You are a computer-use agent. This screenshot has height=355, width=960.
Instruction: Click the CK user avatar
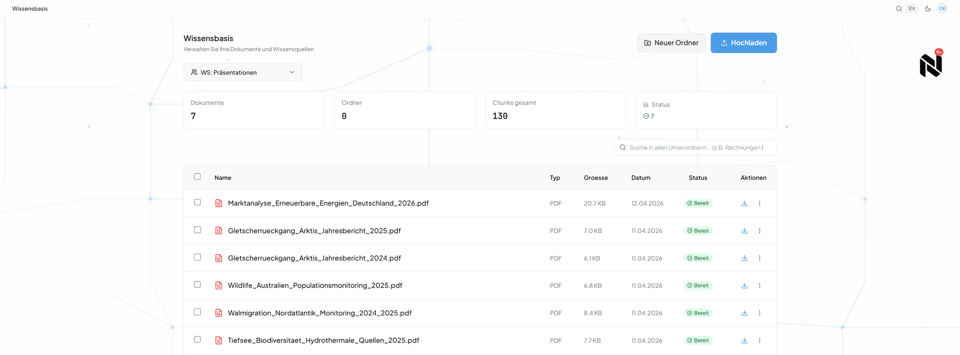942,8
